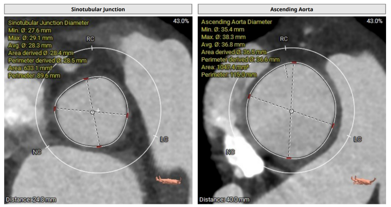Click the 'Max. Ø: 38.3 mm' value
Screen dimensions: 391x207
[x=223, y=37]
